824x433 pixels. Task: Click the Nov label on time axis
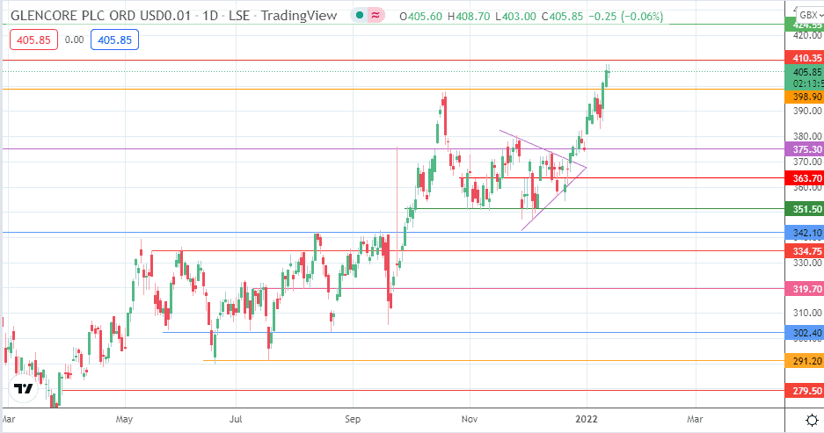click(x=470, y=419)
